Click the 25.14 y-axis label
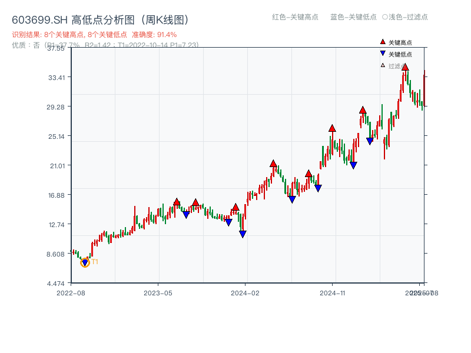The height and width of the screenshot is (353, 471). [x=57, y=136]
